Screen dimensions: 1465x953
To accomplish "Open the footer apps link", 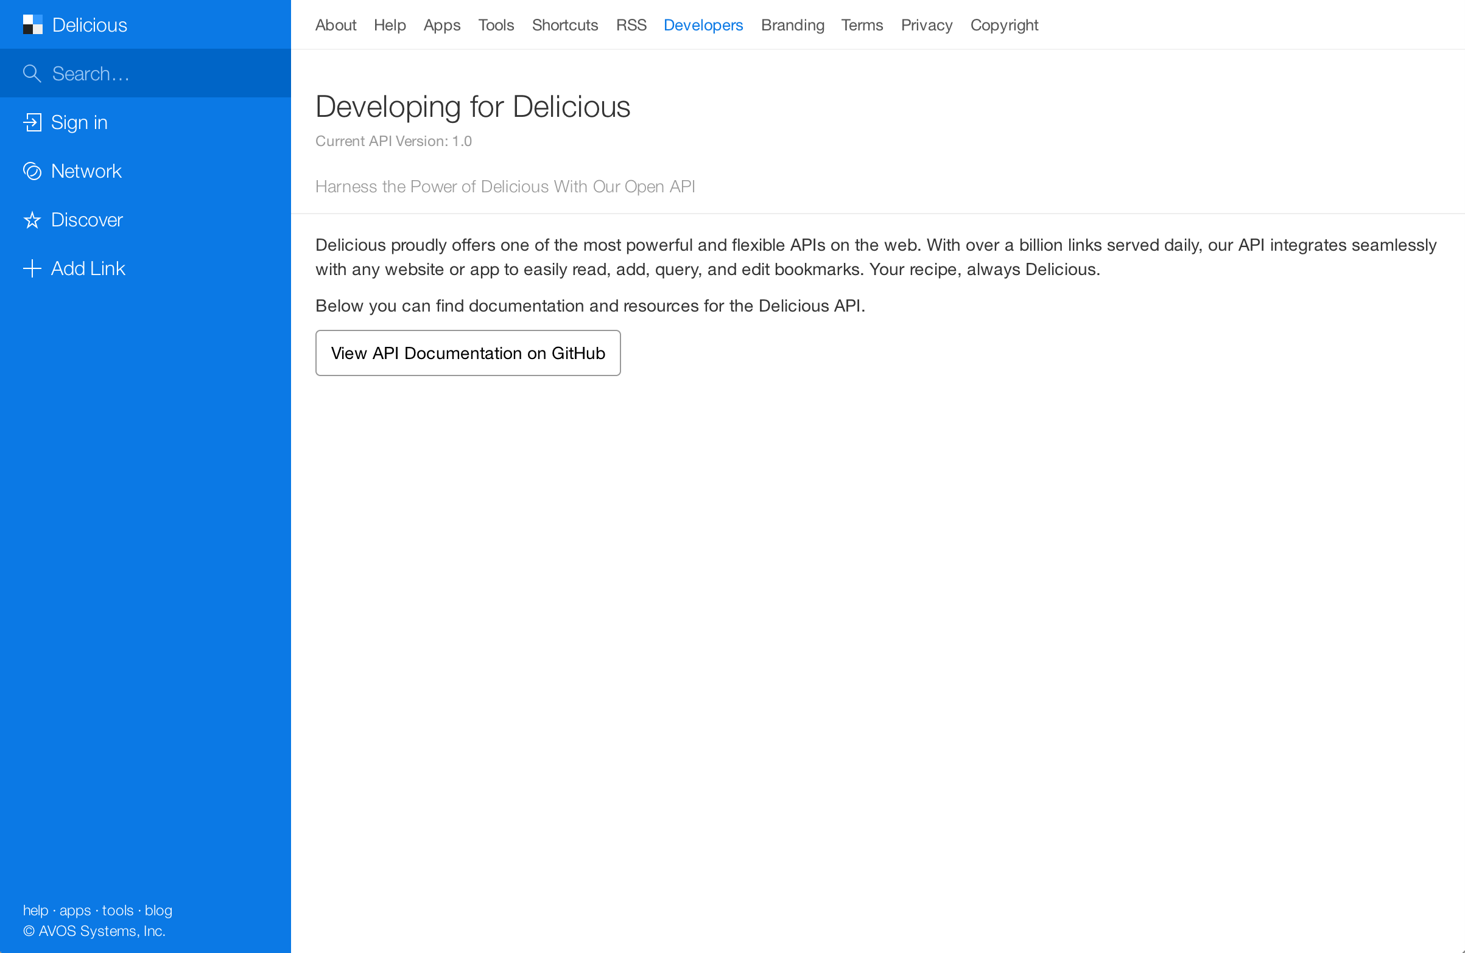I will pos(75,910).
